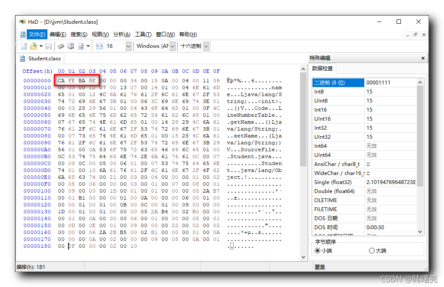Image resolution: width=444 pixels, height=287 pixels.
Task: Click the Open RAM memory chip icon
Action: tap(61, 46)
